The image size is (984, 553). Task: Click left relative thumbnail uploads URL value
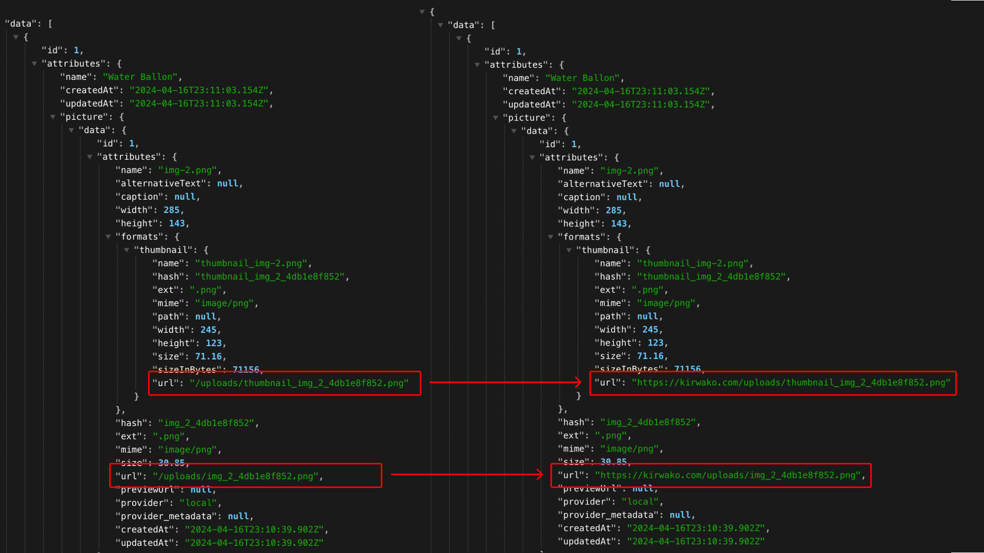coord(299,383)
